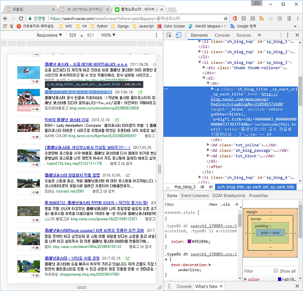
Task: Open the Styles sidebar tab
Action: (172, 195)
